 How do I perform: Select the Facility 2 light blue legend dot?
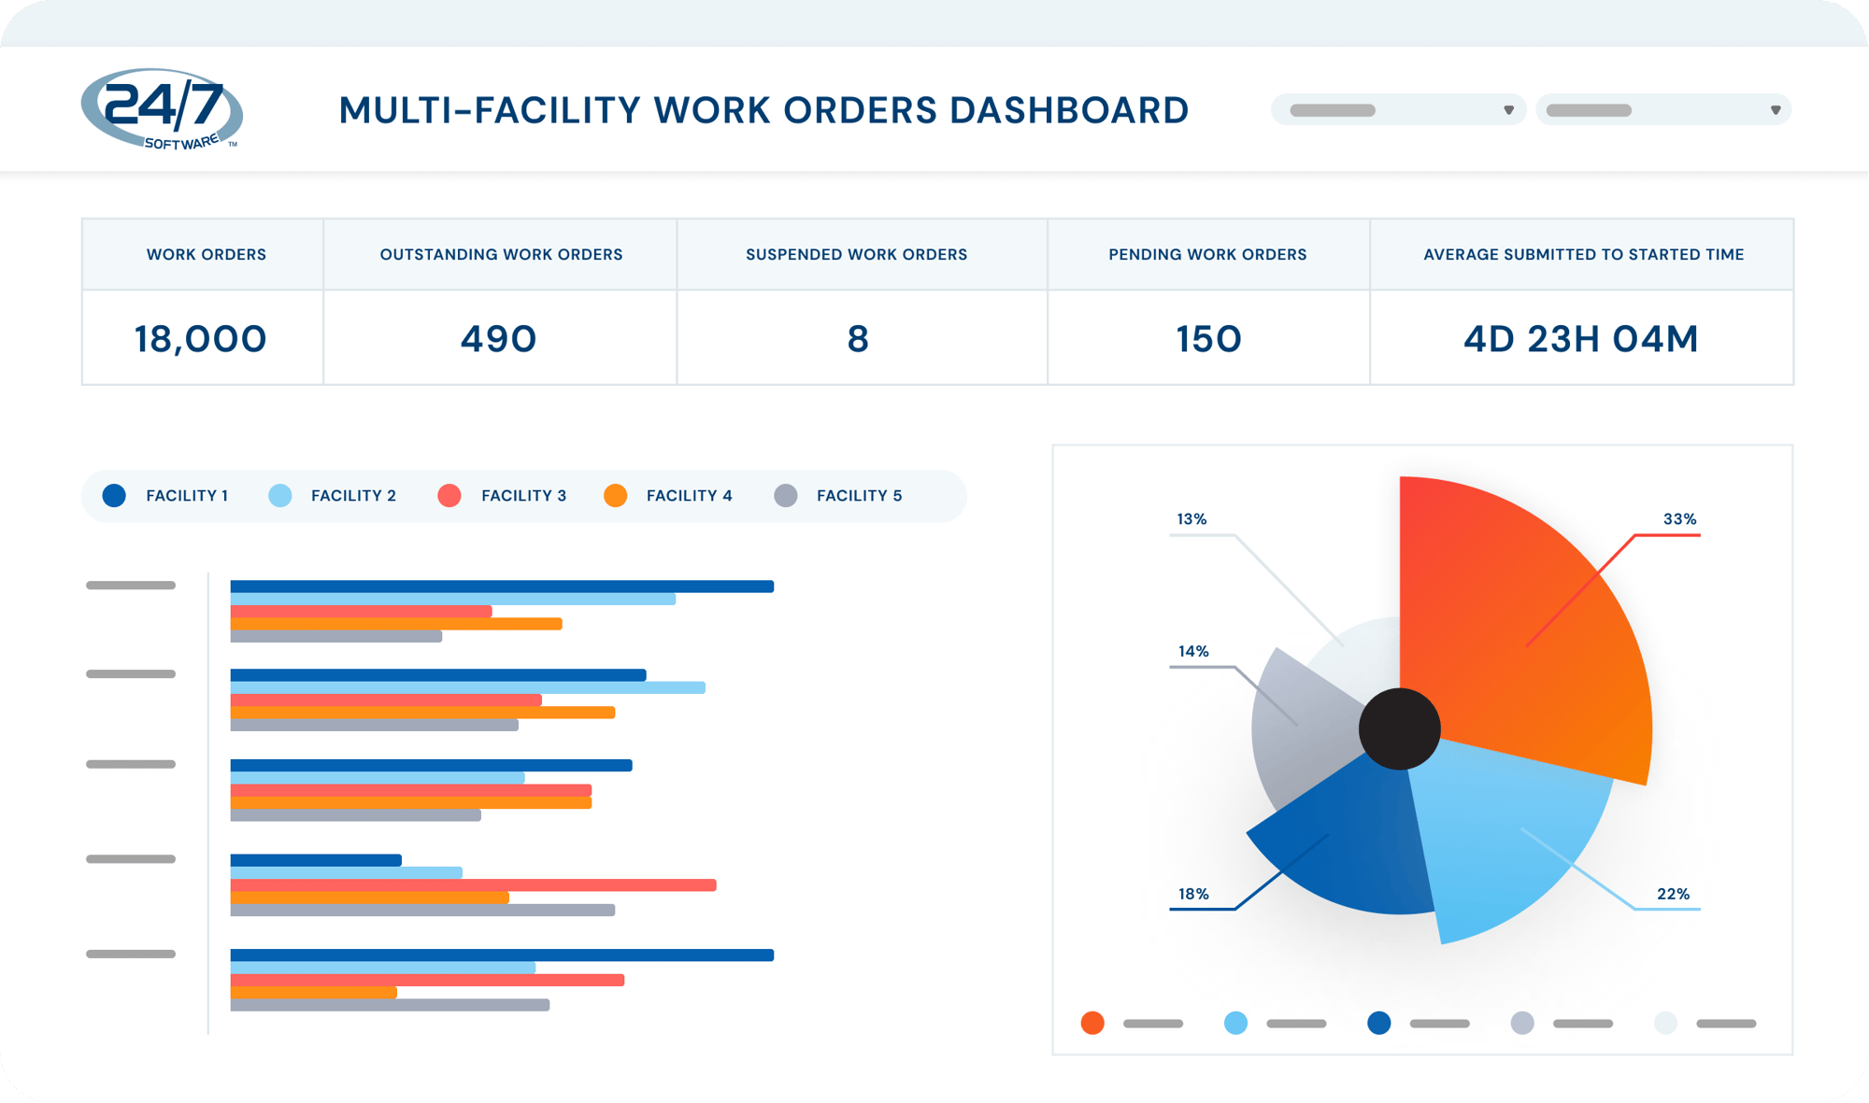pyautogui.click(x=280, y=496)
